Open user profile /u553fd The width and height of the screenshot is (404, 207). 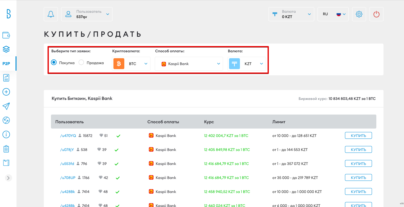click(67, 164)
